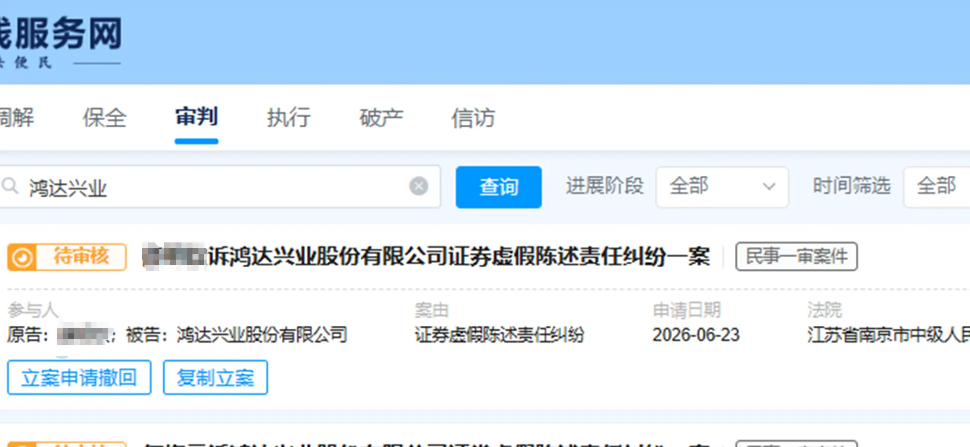Click the 法院 column label

[825, 310]
